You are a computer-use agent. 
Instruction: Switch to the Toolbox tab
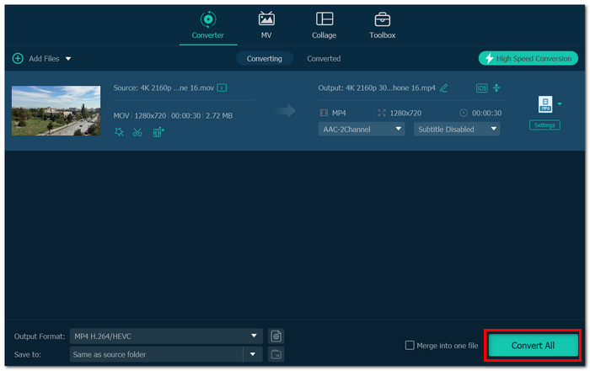383,26
